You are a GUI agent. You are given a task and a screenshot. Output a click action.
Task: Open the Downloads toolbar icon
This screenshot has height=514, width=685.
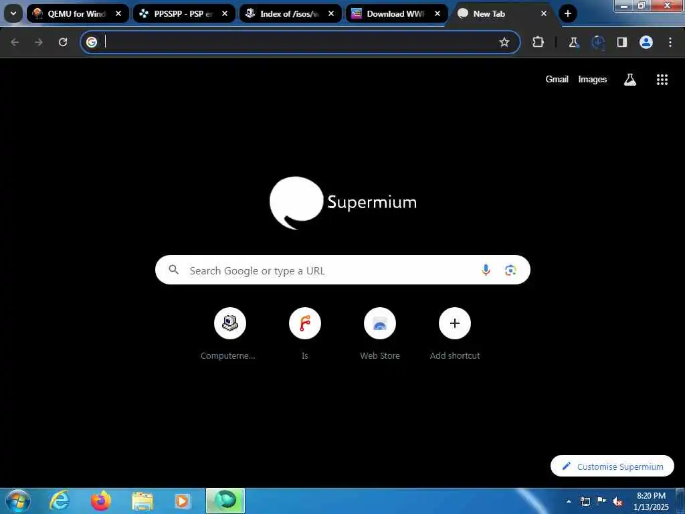coord(597,42)
